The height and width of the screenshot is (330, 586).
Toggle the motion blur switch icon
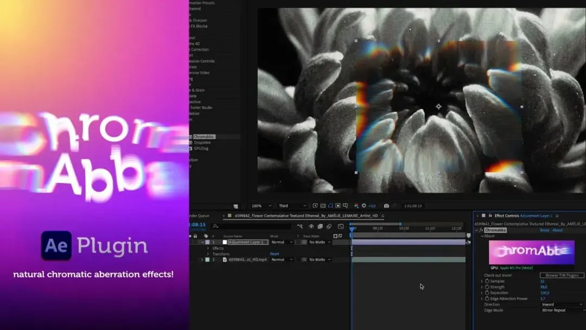coord(329,226)
